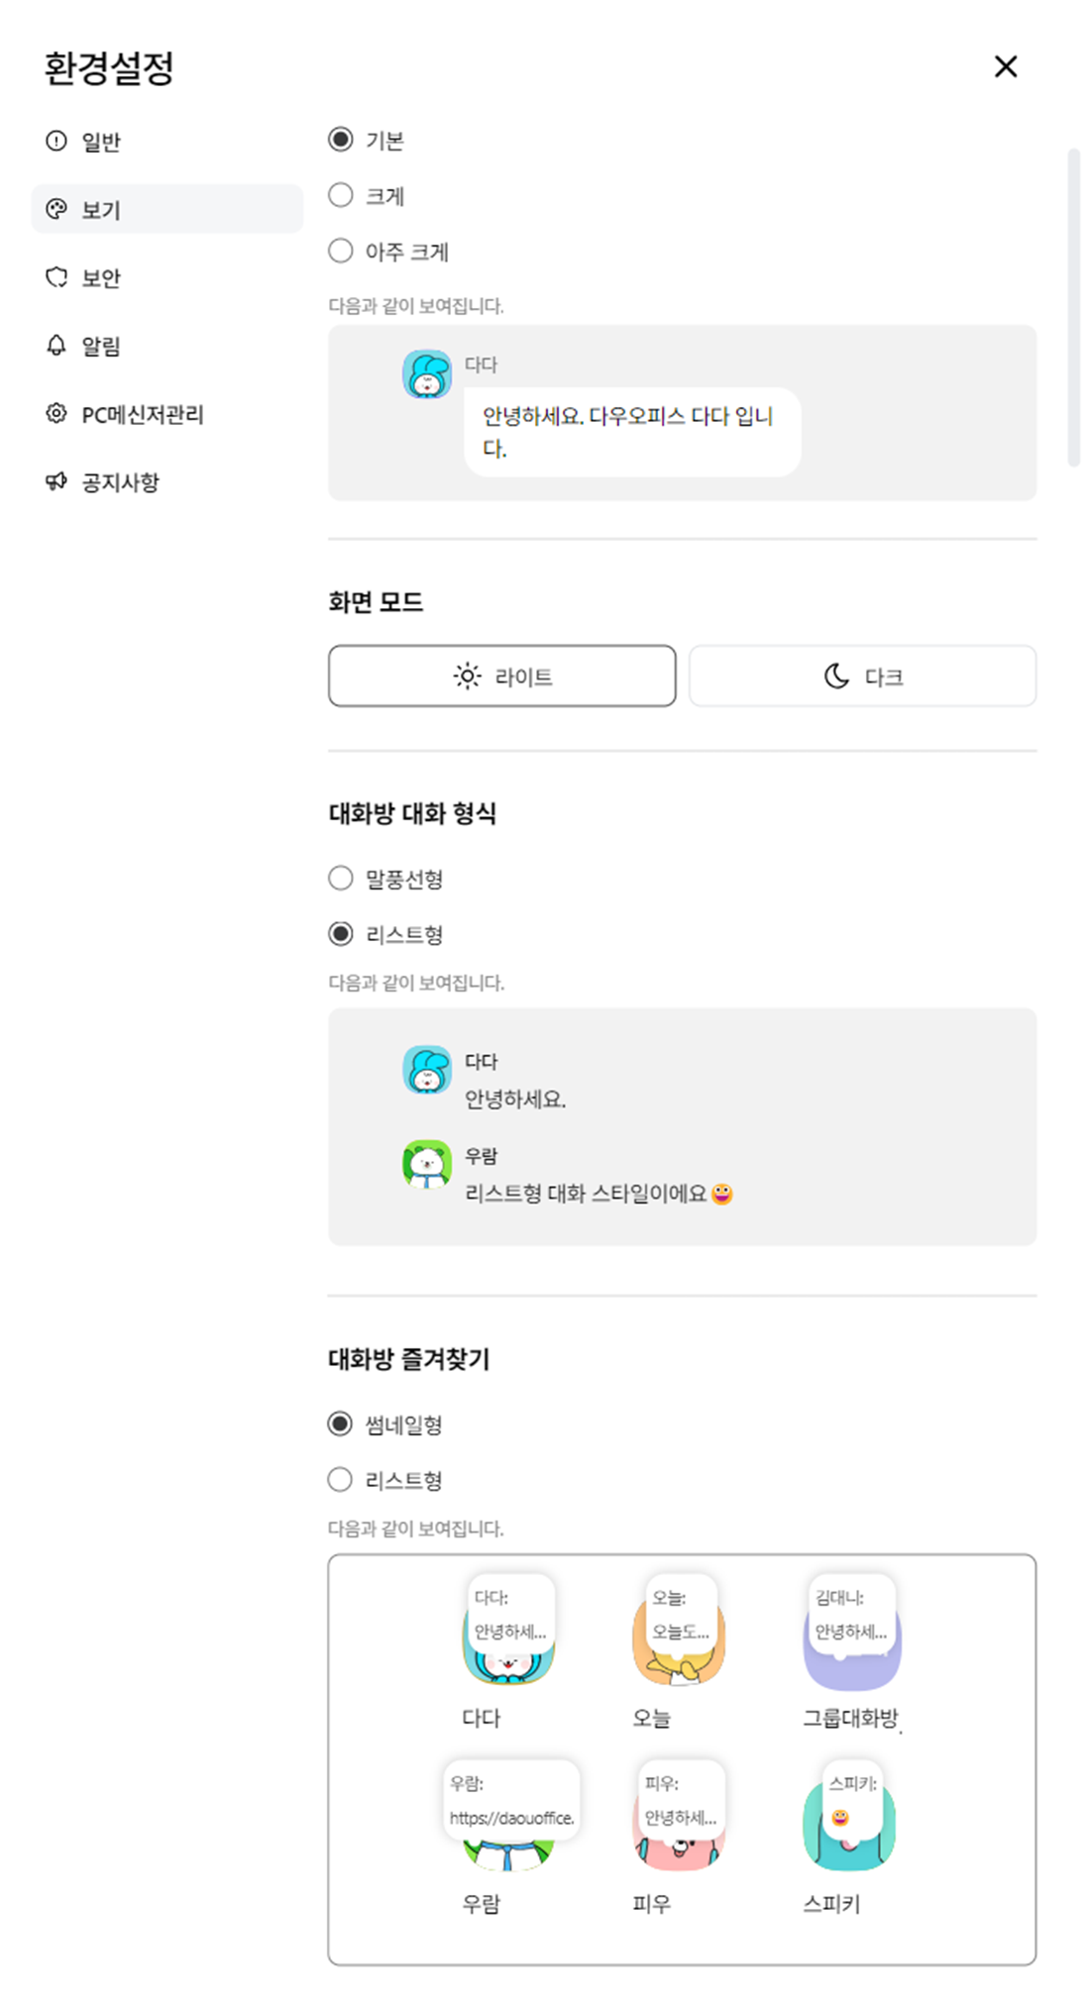Click the megaphone icon for 공지사항
1085x2003 pixels.
(56, 482)
